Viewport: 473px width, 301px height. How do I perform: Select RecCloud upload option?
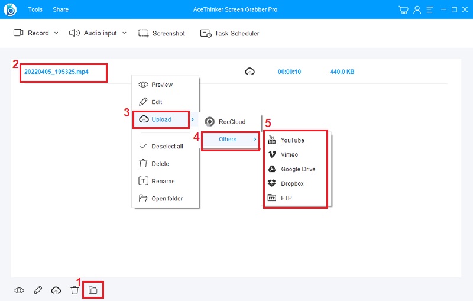[x=231, y=122]
